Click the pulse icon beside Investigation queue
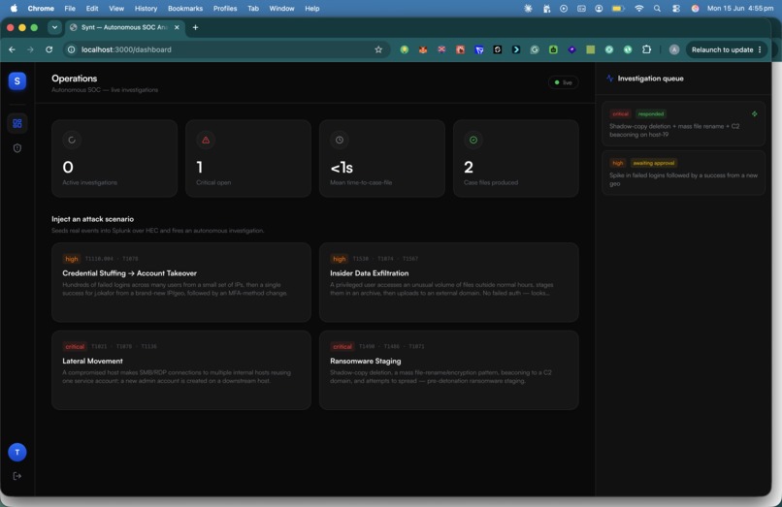 pyautogui.click(x=609, y=79)
